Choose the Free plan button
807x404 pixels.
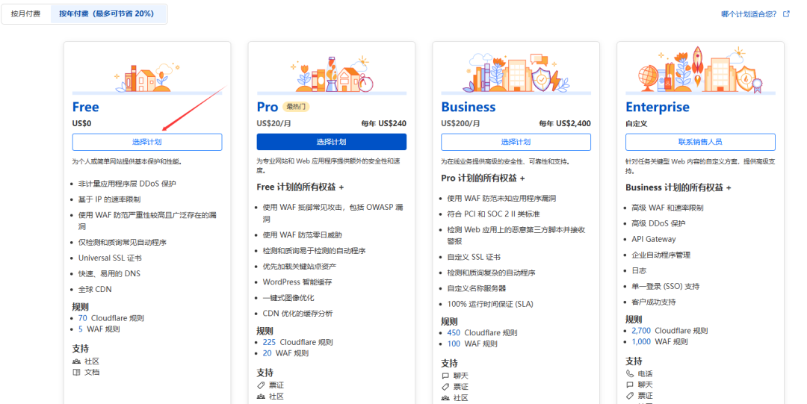147,142
